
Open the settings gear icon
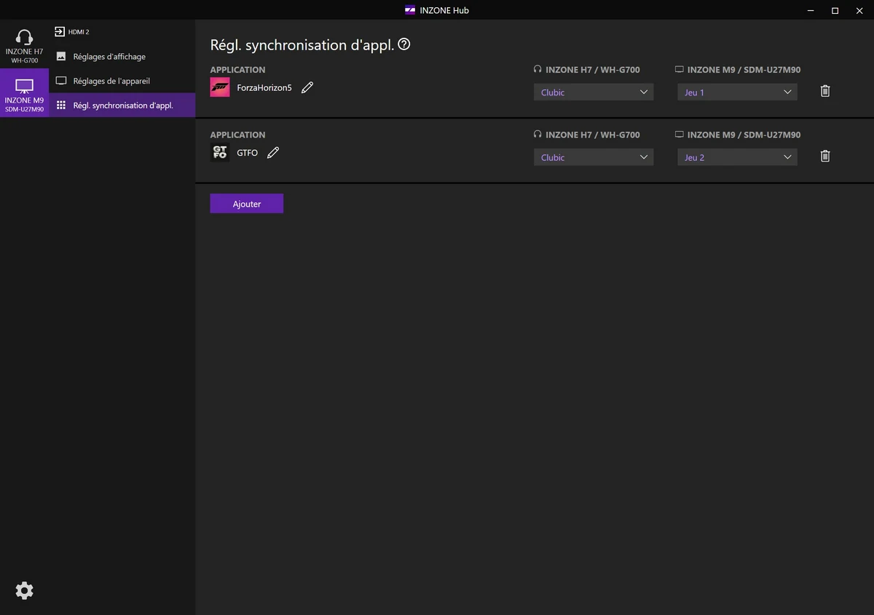click(x=24, y=590)
